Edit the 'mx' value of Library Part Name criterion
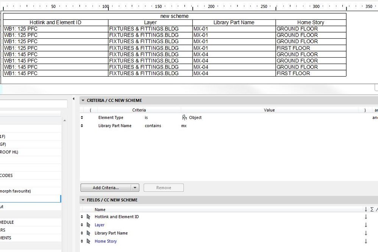The image size is (378, 252). [184, 126]
